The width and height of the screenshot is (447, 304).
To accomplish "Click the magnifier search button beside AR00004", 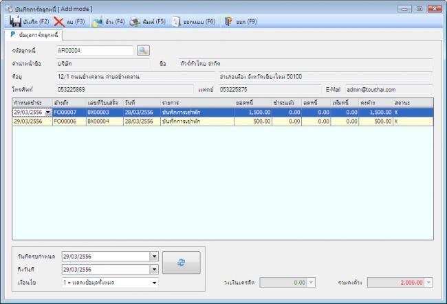I will (143, 51).
